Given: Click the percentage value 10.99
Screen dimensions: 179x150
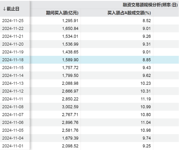Looking at the screenshot, I should tap(146, 107).
